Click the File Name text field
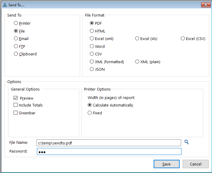Viewport: 212px width, 173px height. 109,143
